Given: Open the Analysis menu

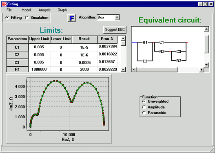Looking at the screenshot, I should point(44,10).
